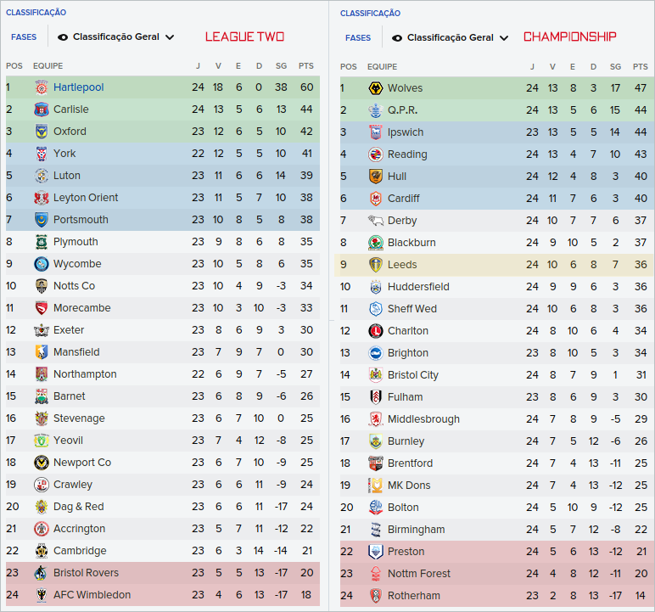Click the Wolves club crest icon
The height and width of the screenshot is (612, 655).
376,88
